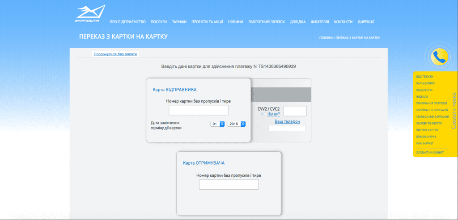Click 'ГОЛОВНА' breadcrumb link
This screenshot has height=220, width=458.
326,38
